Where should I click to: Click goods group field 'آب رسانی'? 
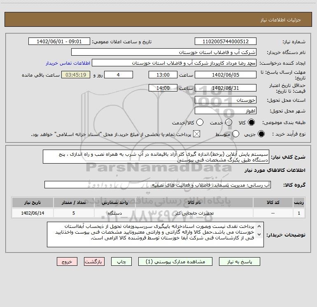(158, 185)
